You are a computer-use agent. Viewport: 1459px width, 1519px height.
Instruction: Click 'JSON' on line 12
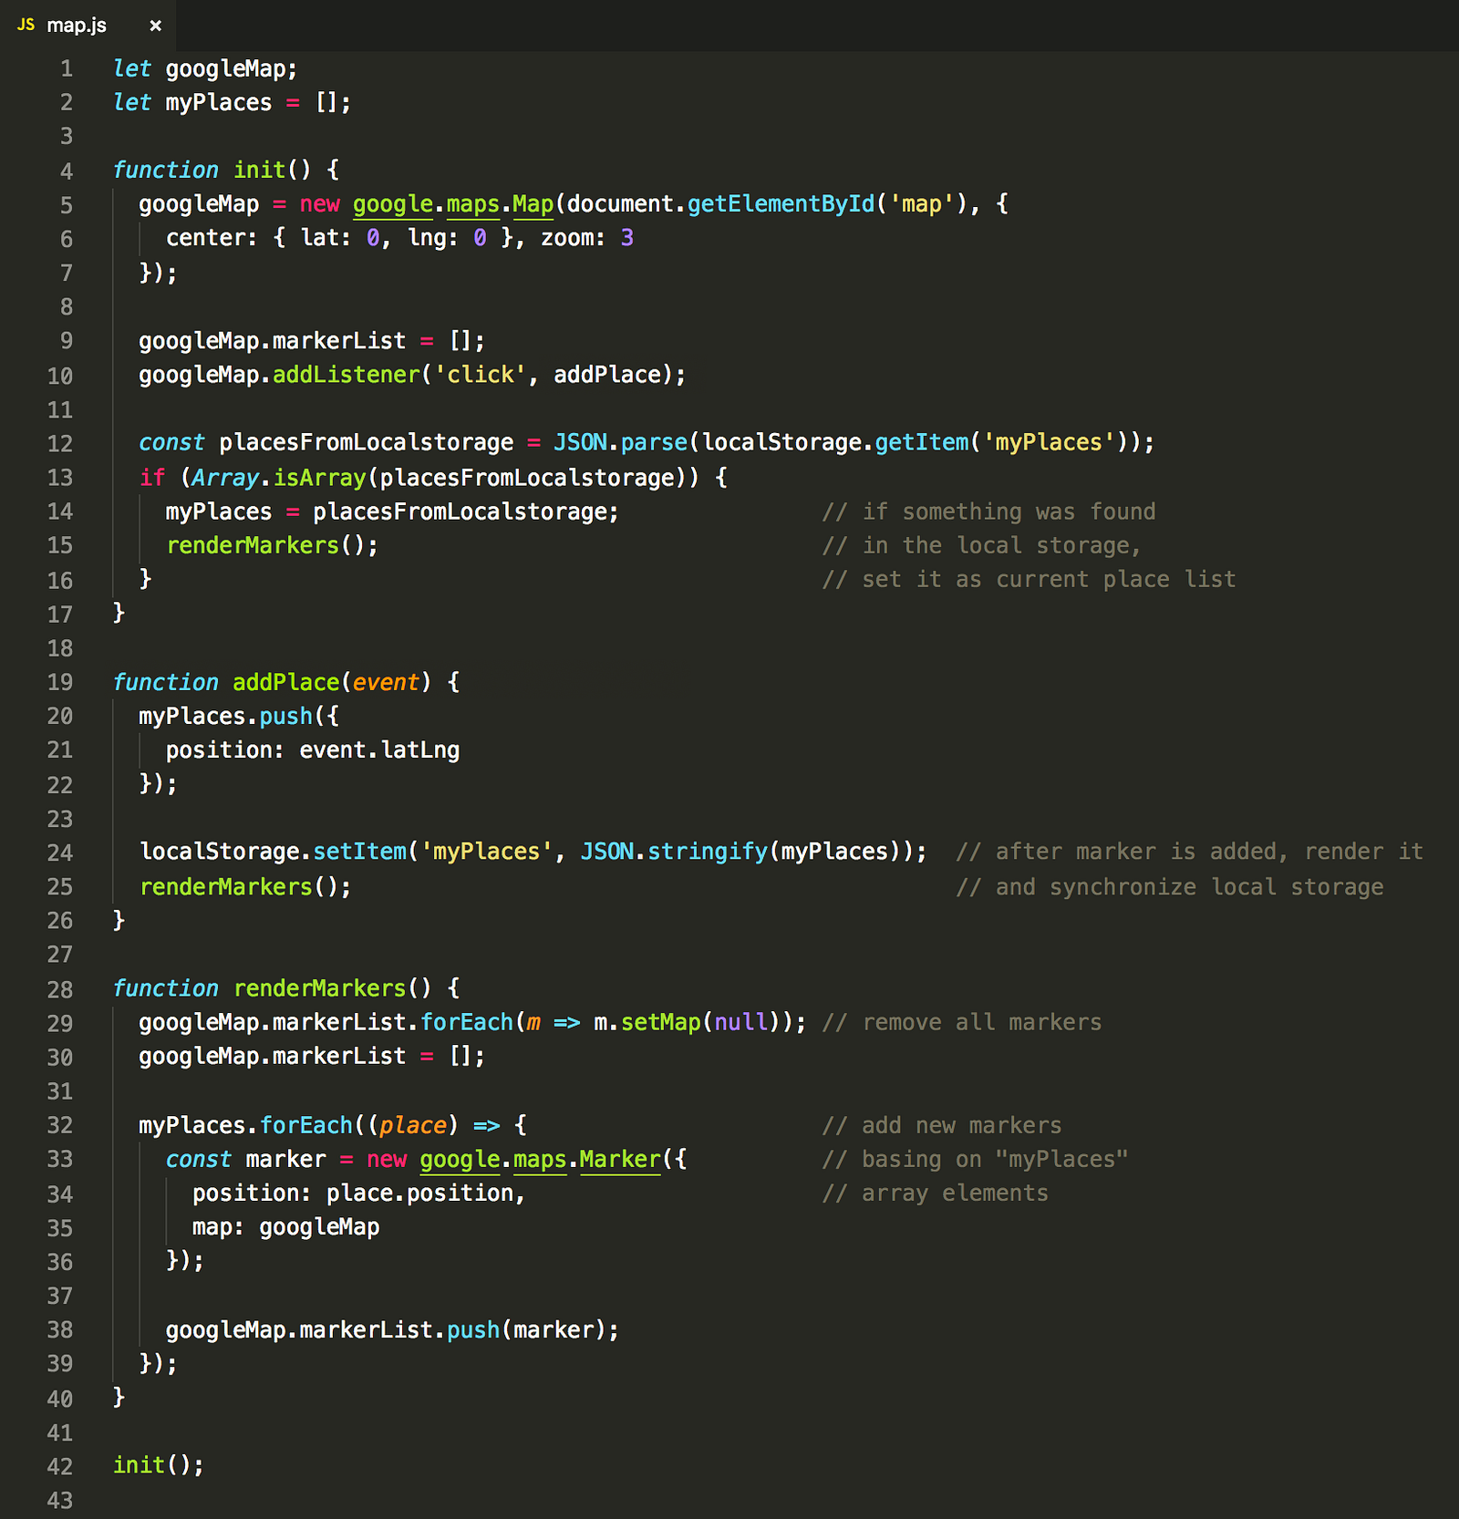(580, 443)
